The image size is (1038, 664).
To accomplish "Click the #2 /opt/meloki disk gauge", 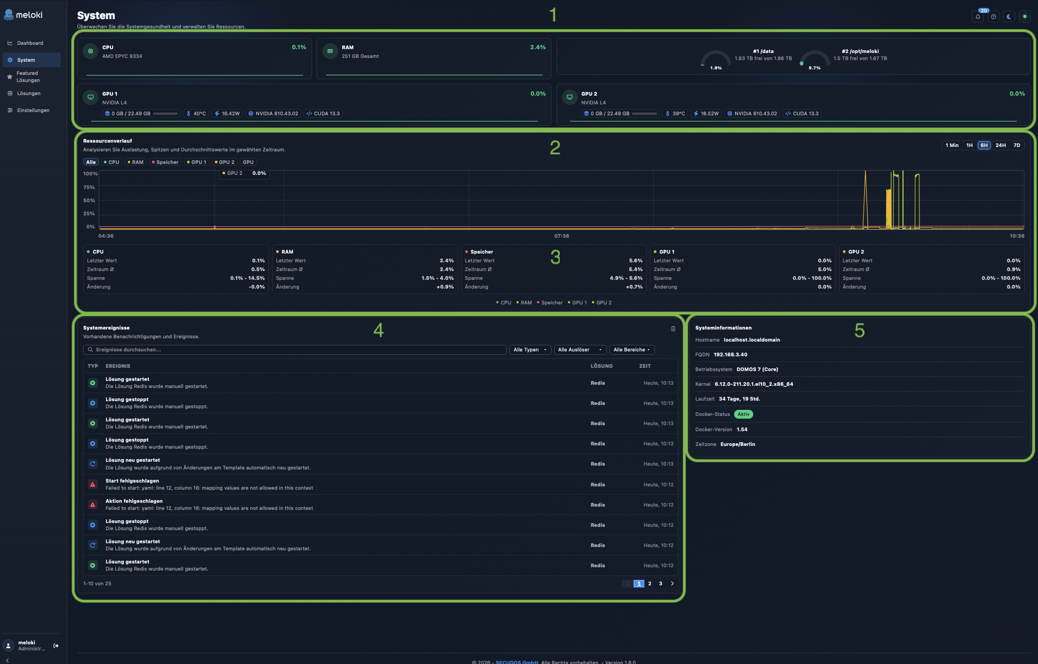I will [814, 59].
